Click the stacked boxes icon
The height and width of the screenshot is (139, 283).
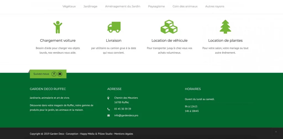169,27
